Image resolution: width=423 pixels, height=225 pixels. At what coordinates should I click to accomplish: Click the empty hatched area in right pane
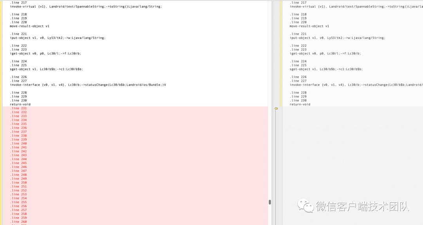pos(349,164)
